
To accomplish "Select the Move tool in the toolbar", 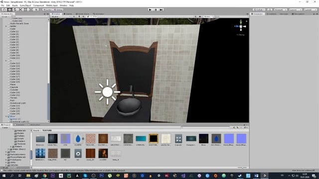I will click(9, 9).
